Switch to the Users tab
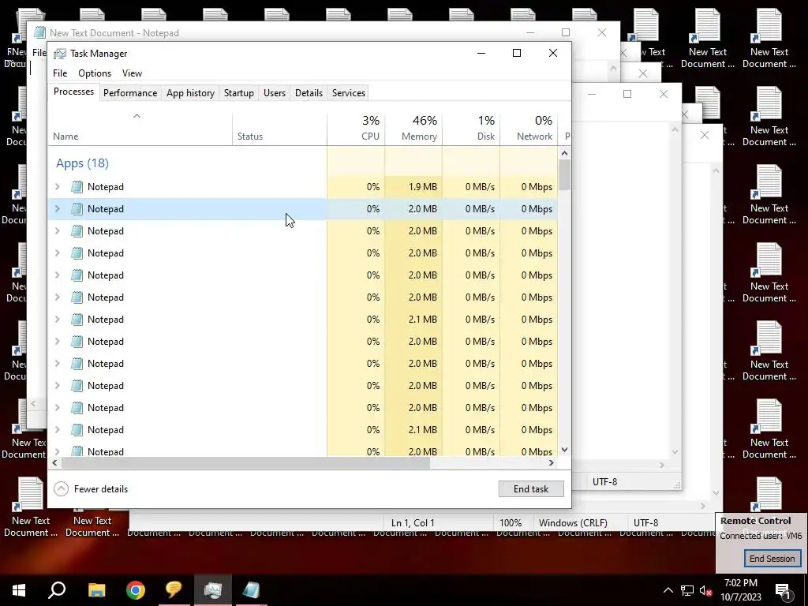Viewport: 808px width, 606px height. tap(274, 93)
